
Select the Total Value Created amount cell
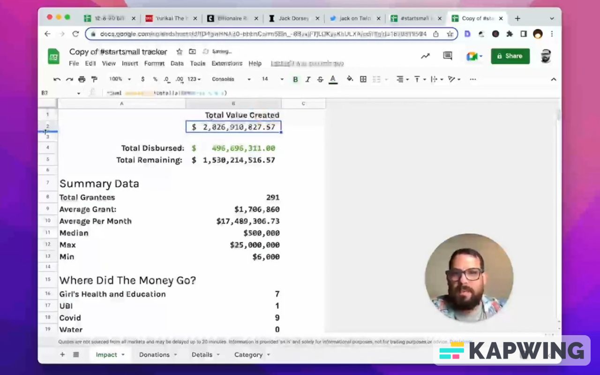(x=233, y=127)
